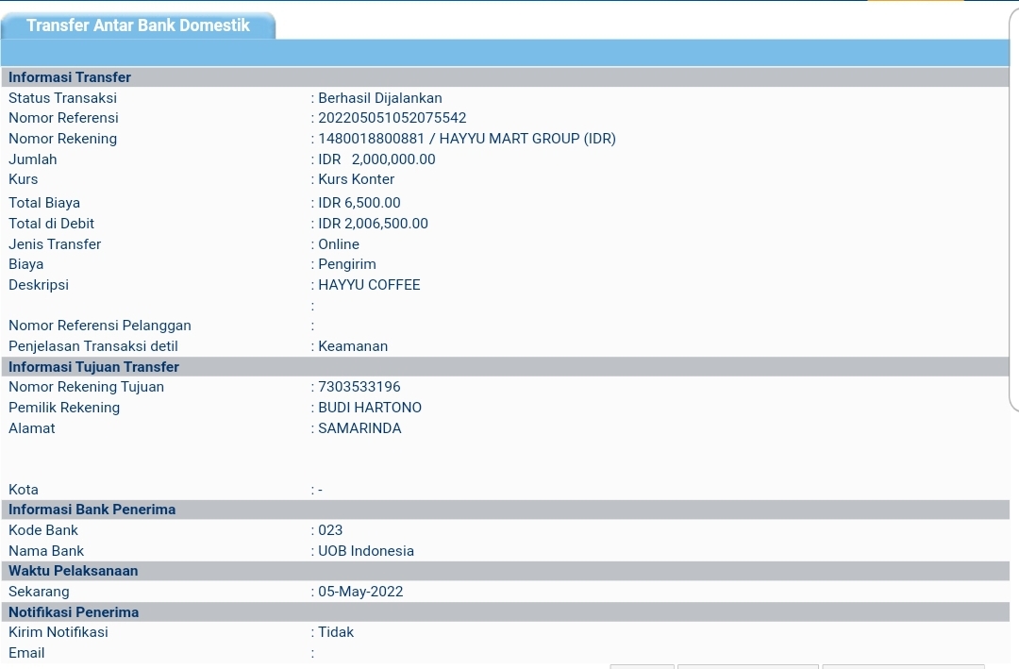Select the reference number 202205051052075542

click(392, 118)
